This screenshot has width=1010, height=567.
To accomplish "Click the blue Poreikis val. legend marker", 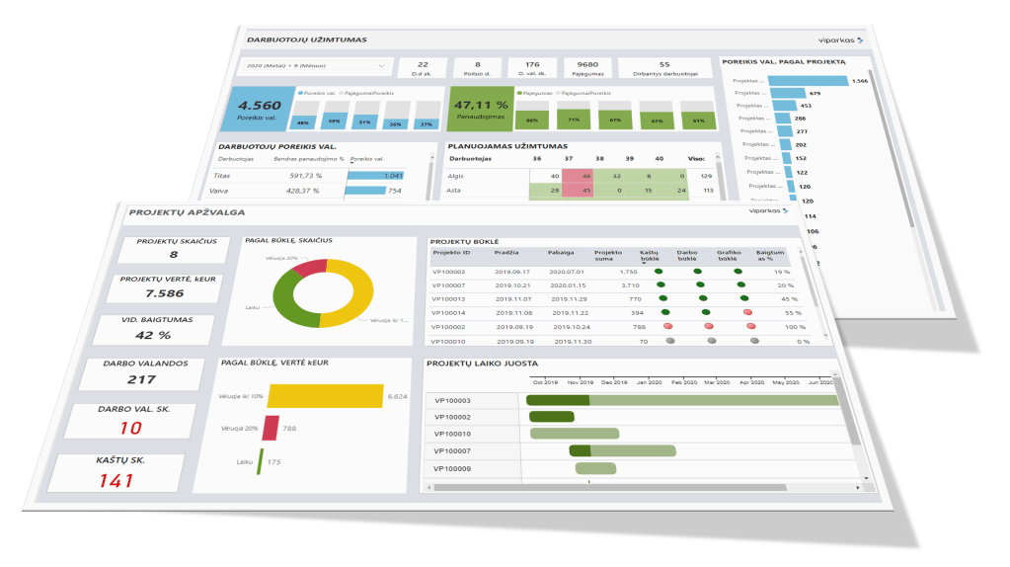I will coord(300,92).
